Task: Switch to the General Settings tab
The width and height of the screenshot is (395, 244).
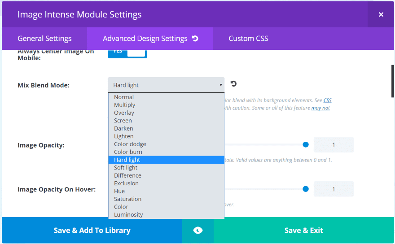Action: point(44,39)
